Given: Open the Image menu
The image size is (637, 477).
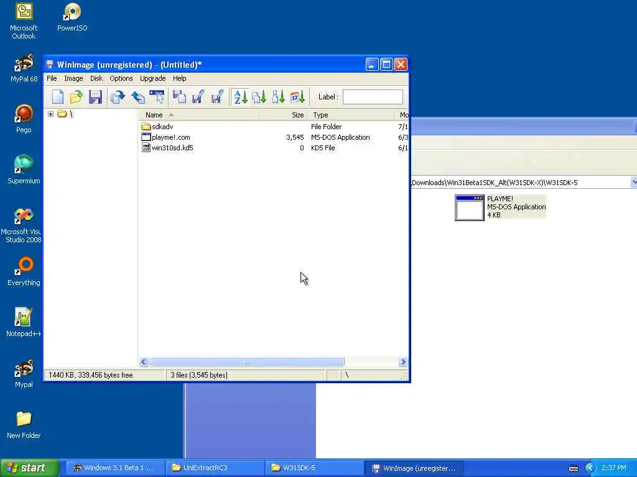Looking at the screenshot, I should pyautogui.click(x=73, y=78).
